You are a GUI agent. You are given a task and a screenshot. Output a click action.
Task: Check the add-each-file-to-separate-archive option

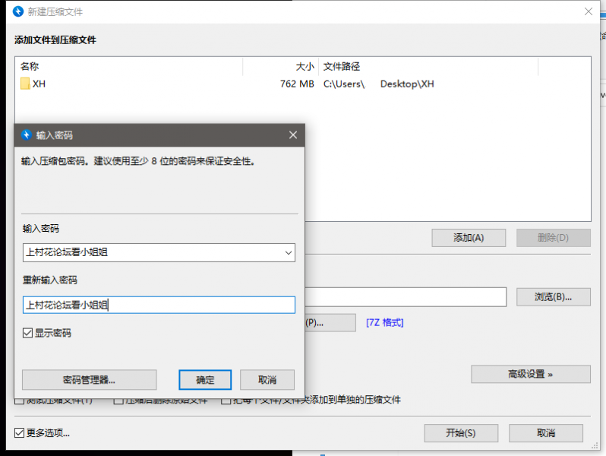point(226,400)
